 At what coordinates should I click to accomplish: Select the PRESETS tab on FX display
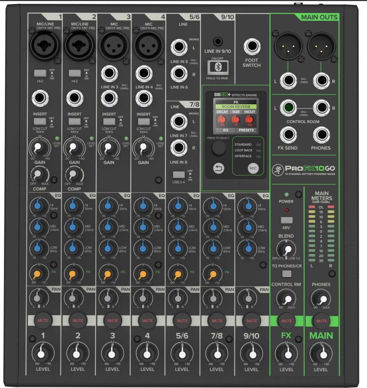pyautogui.click(x=246, y=130)
